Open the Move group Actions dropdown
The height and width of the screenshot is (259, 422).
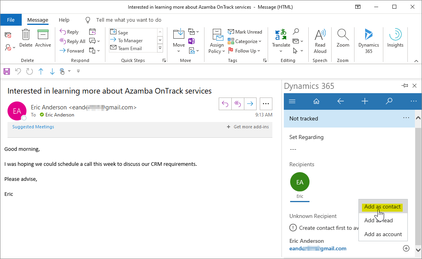[x=193, y=51]
